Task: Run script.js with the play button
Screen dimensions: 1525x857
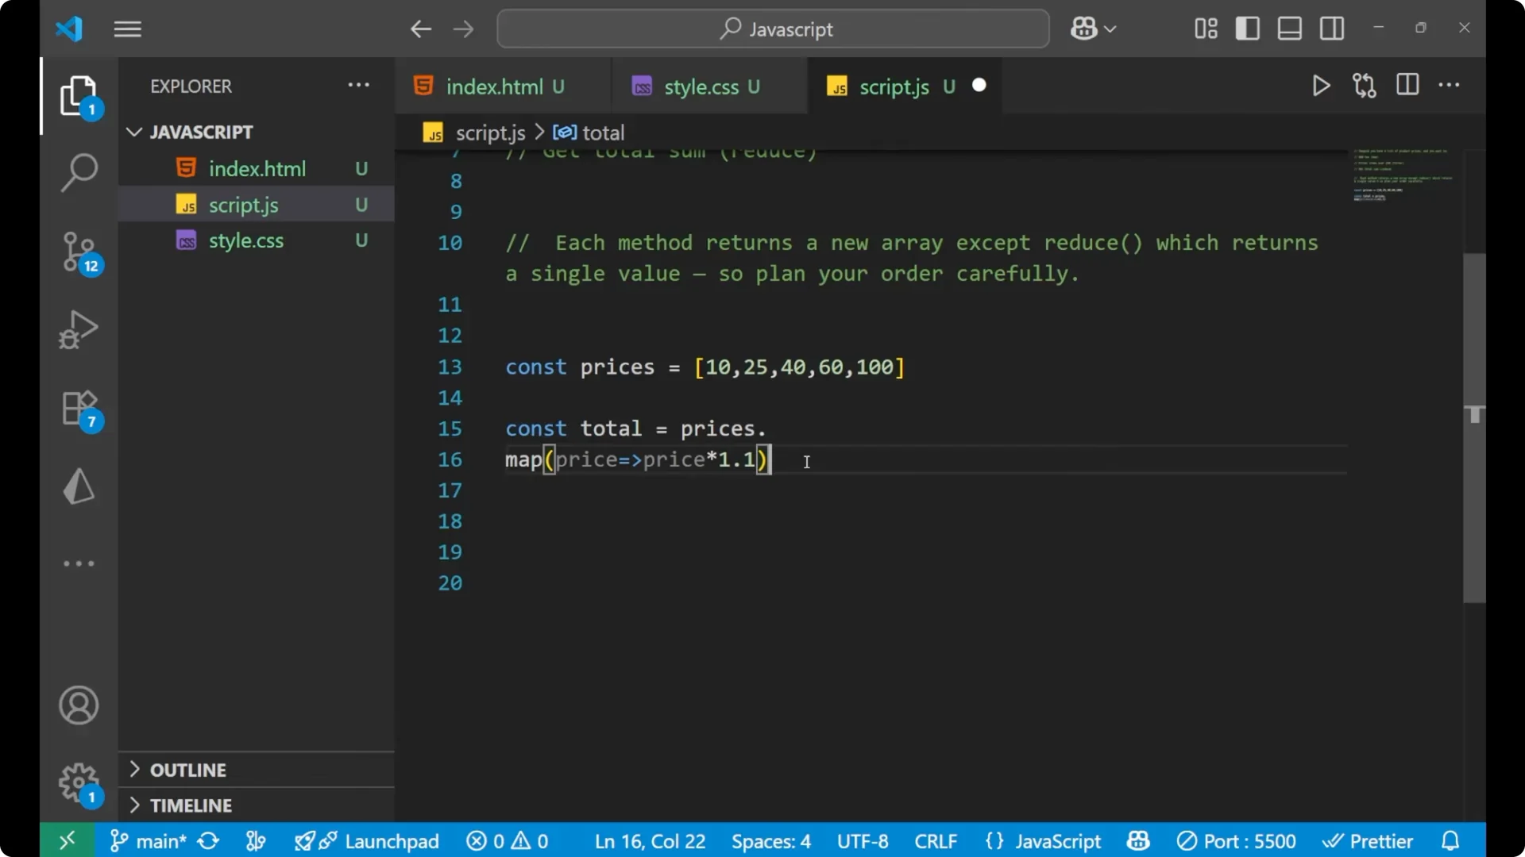Action: click(1321, 85)
